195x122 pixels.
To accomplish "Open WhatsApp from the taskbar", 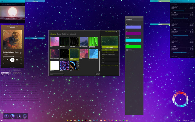I will [x=83, y=120].
